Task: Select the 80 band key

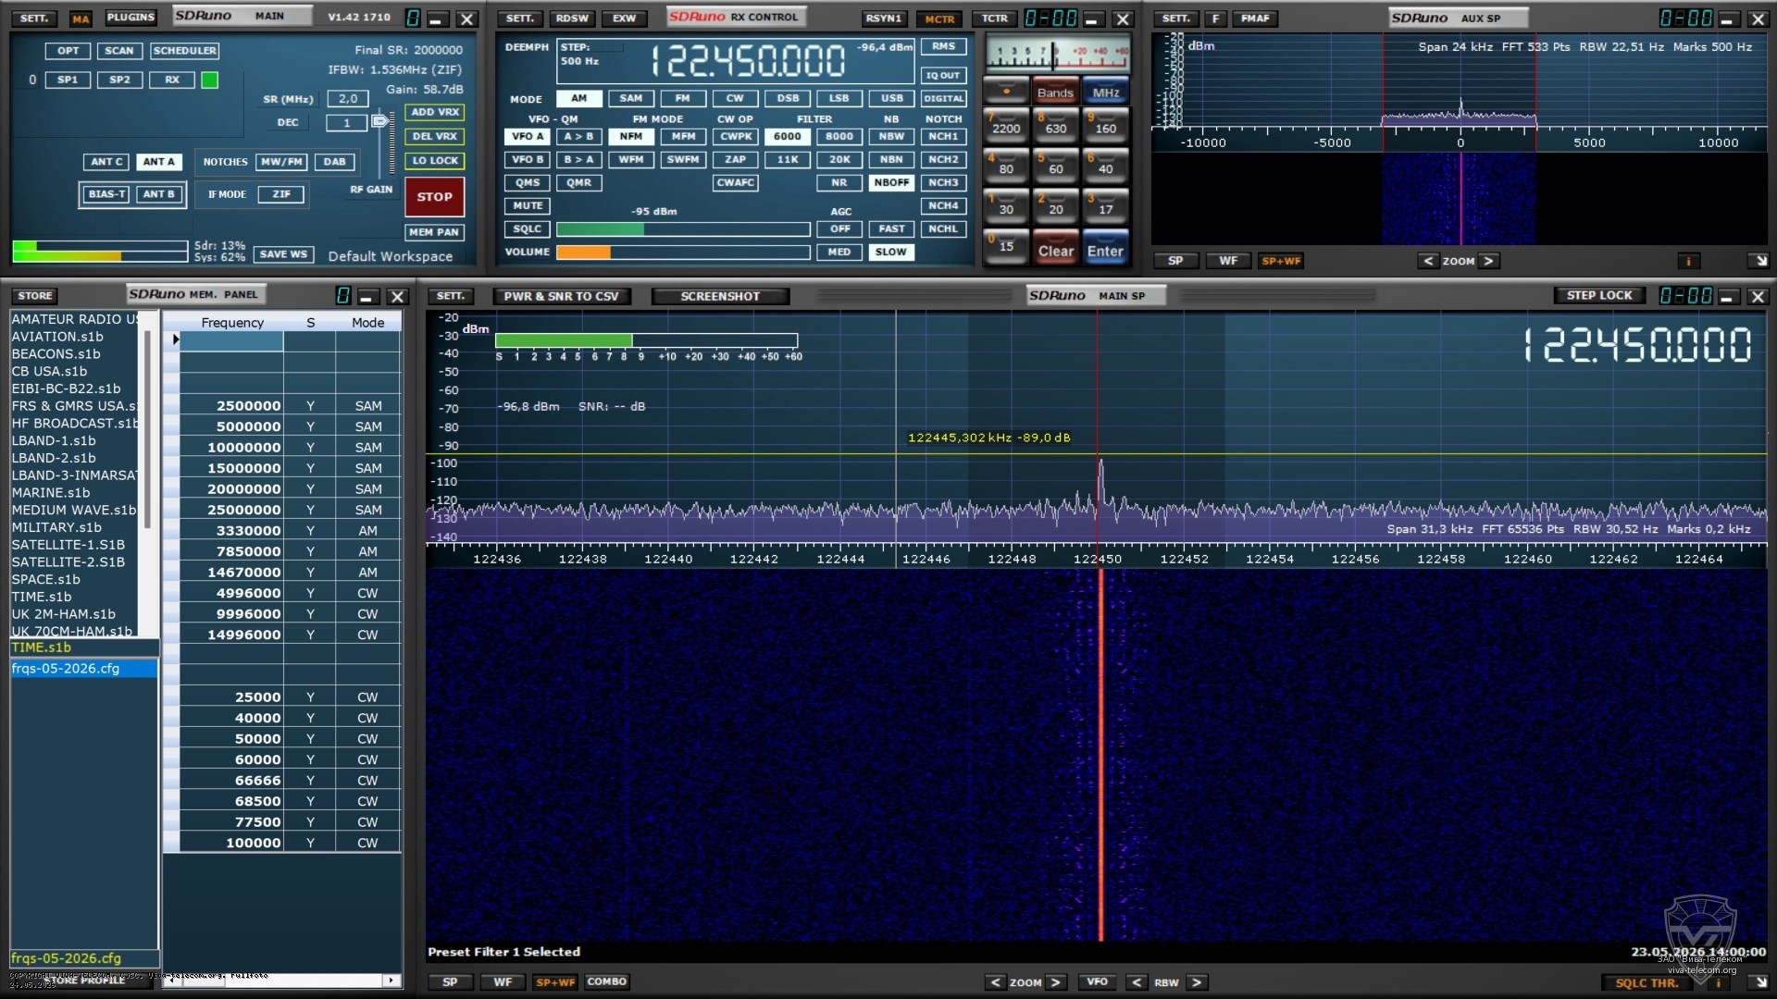Action: tap(1006, 167)
